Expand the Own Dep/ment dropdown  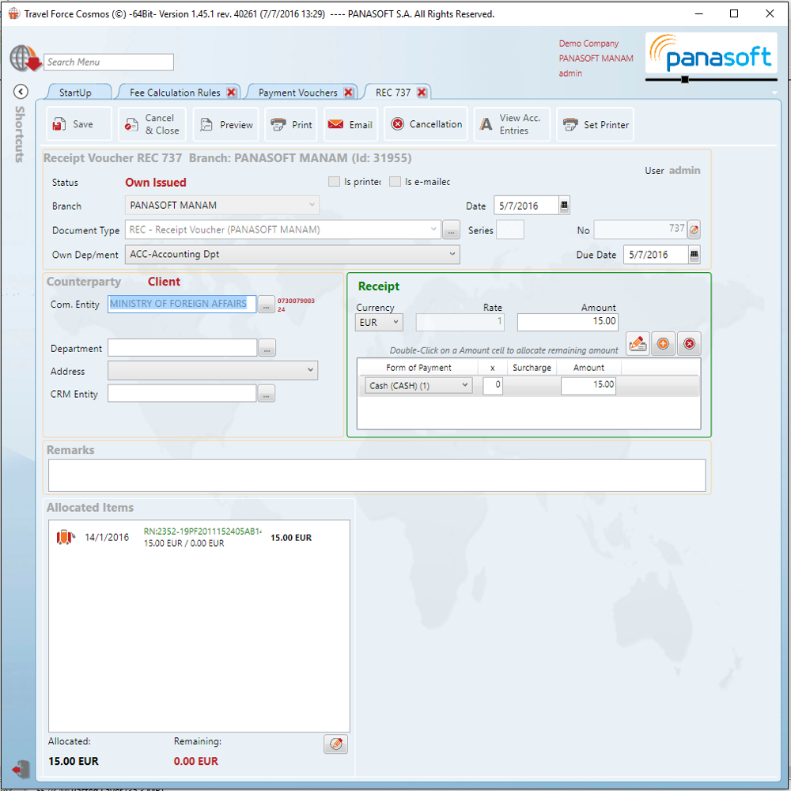(452, 254)
